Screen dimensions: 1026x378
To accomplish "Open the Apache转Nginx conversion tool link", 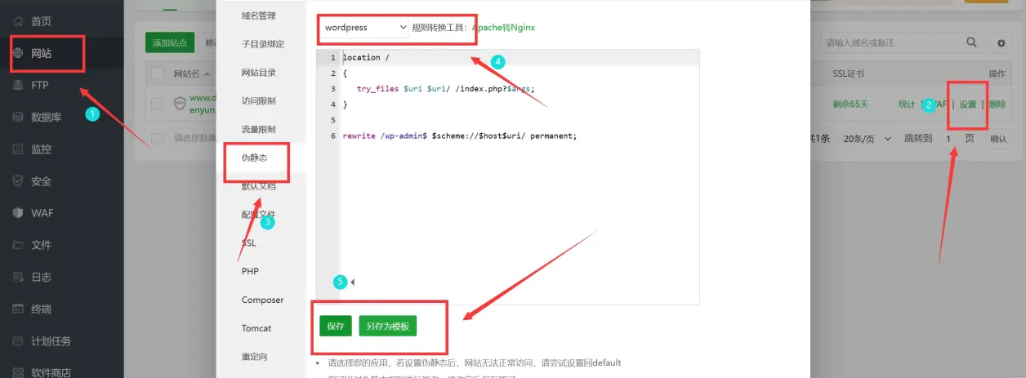I will [503, 28].
